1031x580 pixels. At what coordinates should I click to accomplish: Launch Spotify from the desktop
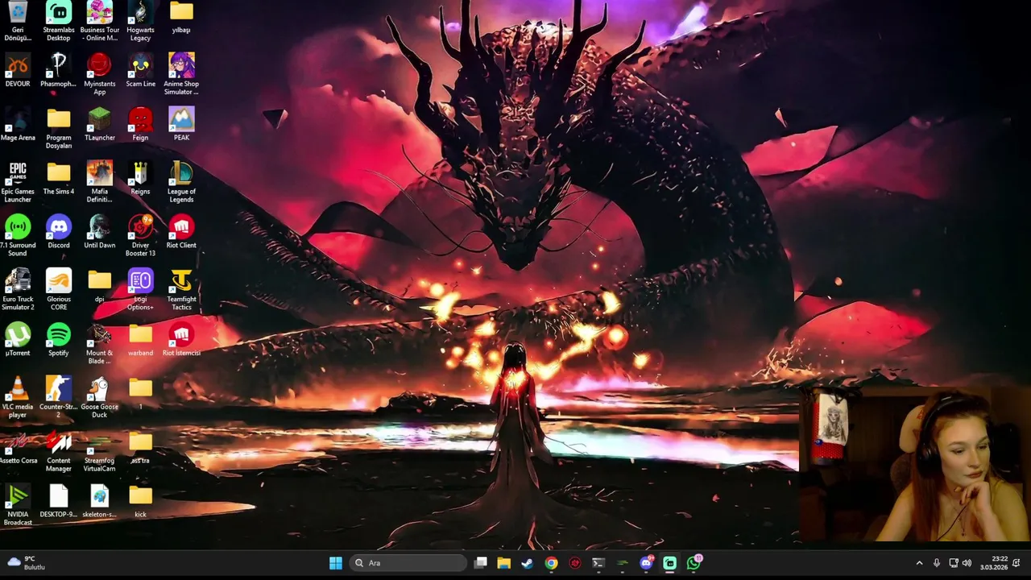pyautogui.click(x=59, y=340)
